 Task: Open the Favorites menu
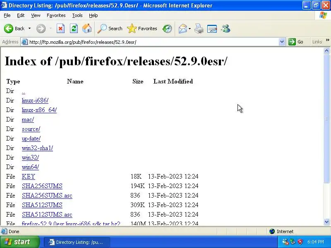(56, 15)
